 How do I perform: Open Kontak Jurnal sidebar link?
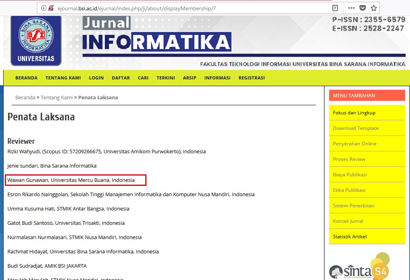click(x=367, y=221)
